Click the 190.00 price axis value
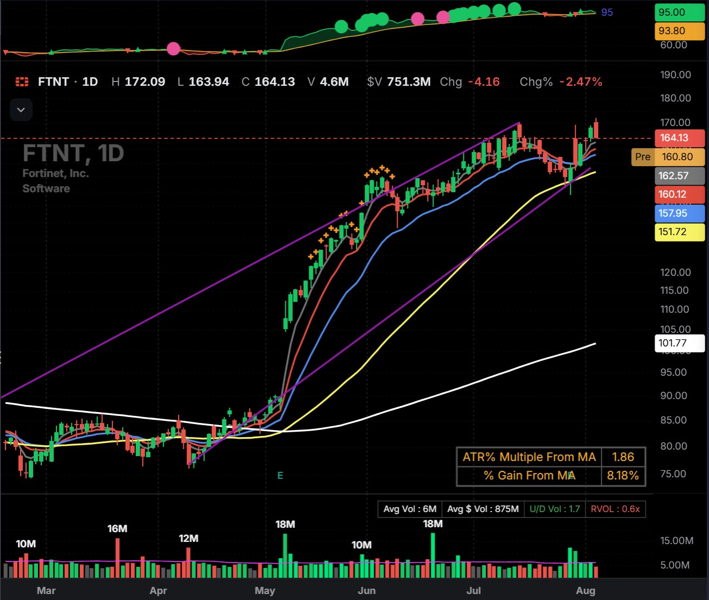Screen dimensions: 709x600 coord(675,74)
